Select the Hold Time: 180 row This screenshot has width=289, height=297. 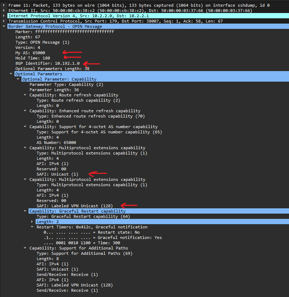point(32,58)
